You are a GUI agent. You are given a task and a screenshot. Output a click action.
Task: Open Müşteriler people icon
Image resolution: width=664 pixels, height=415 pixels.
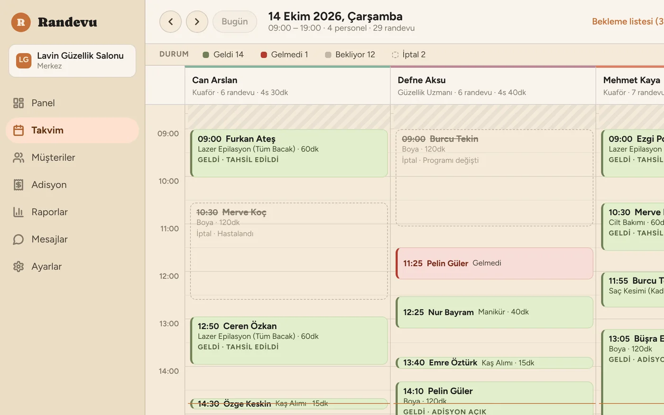pyautogui.click(x=18, y=157)
